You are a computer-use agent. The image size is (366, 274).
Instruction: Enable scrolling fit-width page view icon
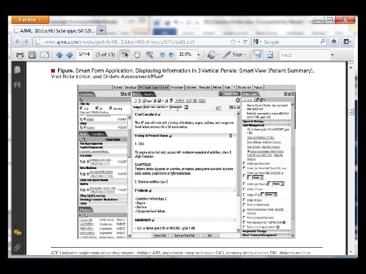[257, 55]
